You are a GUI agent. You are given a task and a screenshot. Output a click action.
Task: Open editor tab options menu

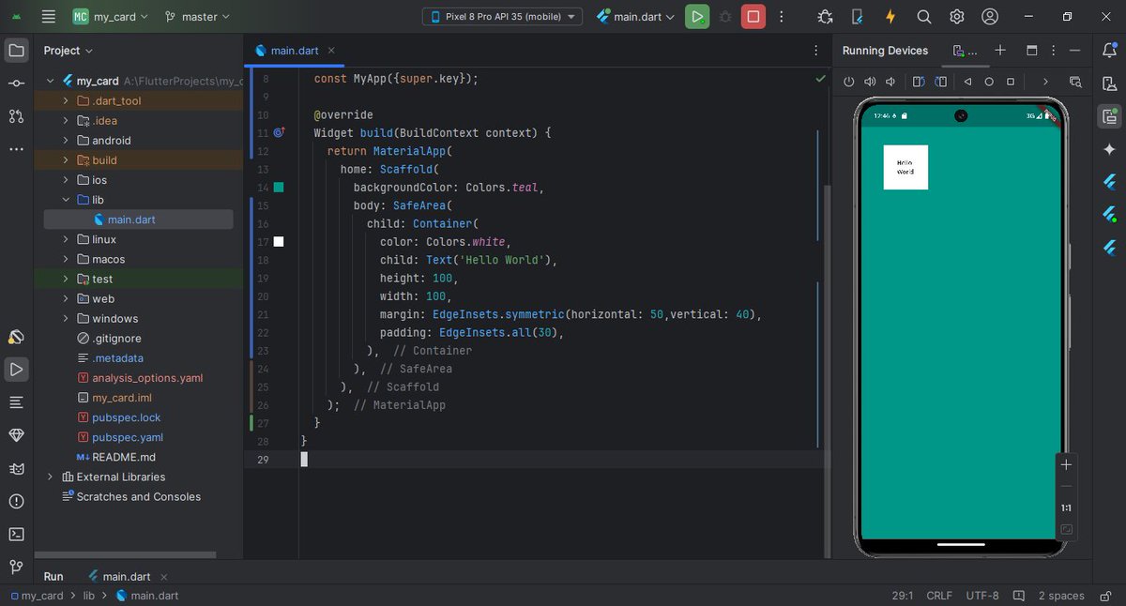click(x=814, y=51)
